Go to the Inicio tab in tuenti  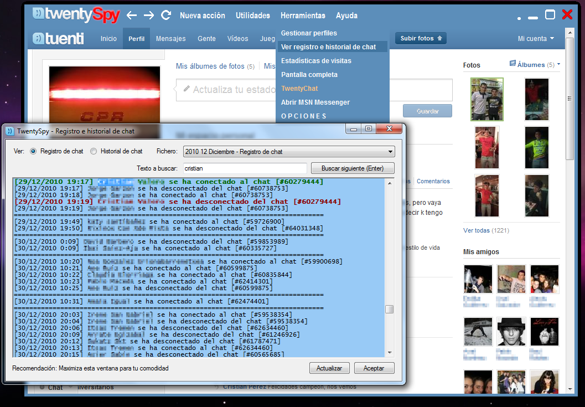108,38
